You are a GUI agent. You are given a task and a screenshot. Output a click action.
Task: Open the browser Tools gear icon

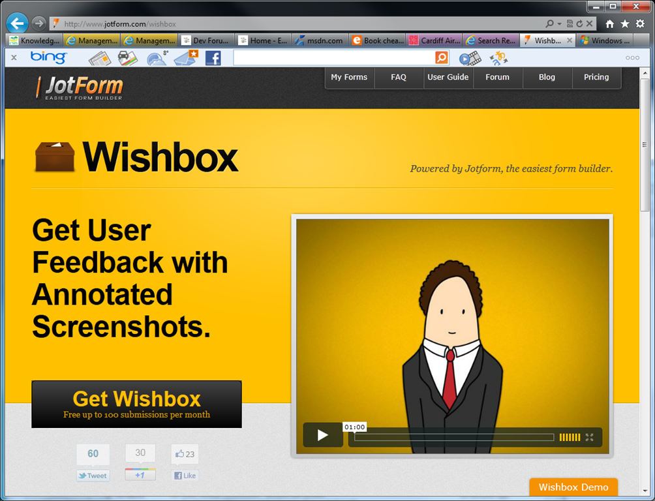[x=640, y=24]
